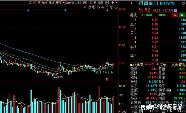Select the sell-3 price 9.65
Image resolution: width=186 pixels, height=113 pixels.
[155, 29]
